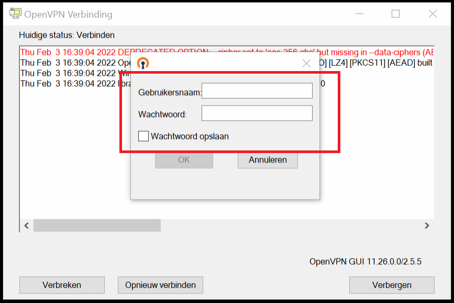
Task: Enable the Wachtwoord opslaan checkbox
Action: point(143,136)
